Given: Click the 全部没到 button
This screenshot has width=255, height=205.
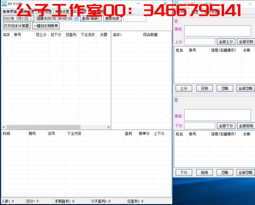Looking at the screenshot, I should click(x=246, y=42).
